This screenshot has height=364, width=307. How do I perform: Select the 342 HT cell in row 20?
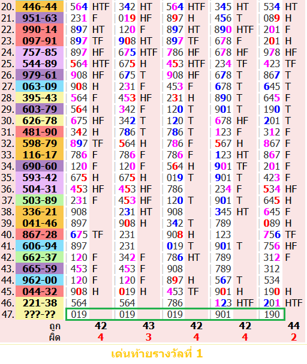tap(136, 7)
